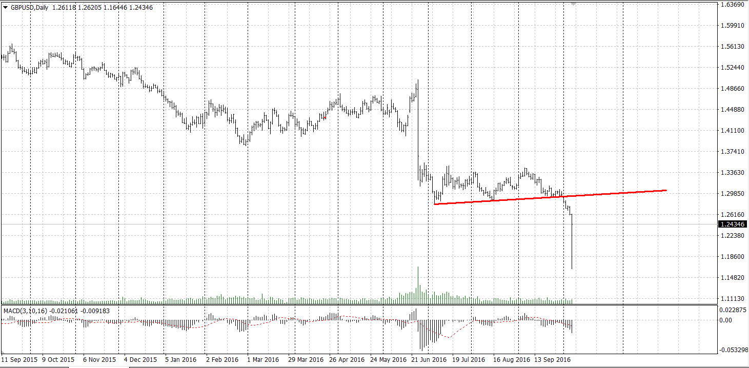Click the 26 Apr 2016 date label

(x=347, y=360)
